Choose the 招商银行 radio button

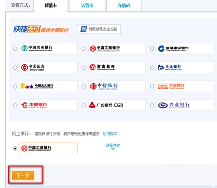pos(83,68)
